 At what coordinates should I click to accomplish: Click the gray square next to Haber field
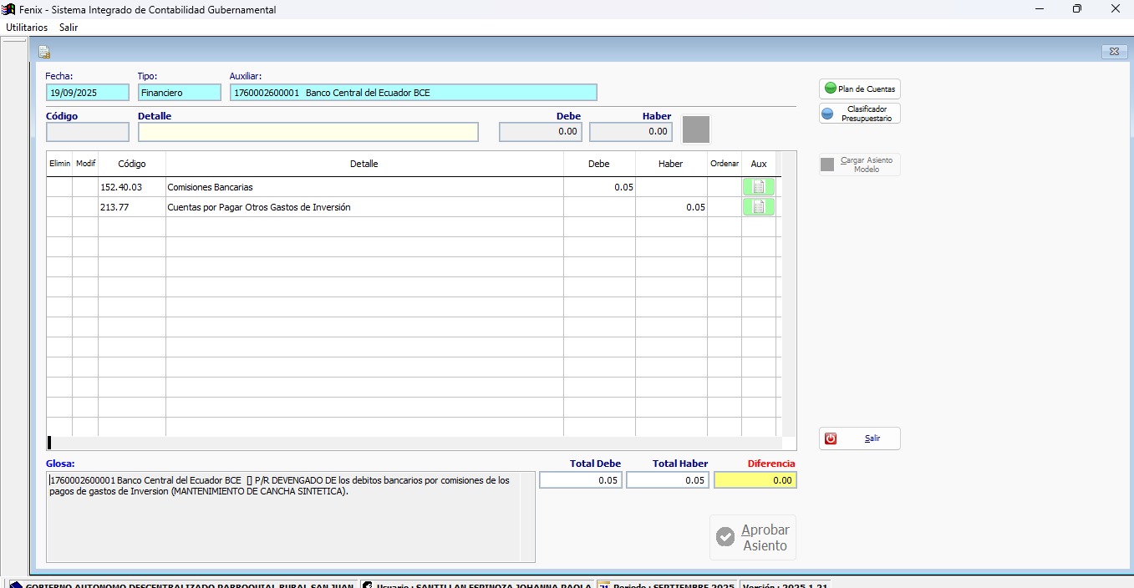[695, 129]
